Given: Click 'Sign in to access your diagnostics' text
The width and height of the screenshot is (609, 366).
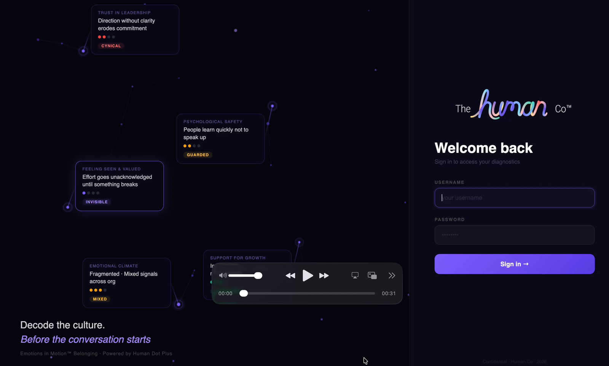Looking at the screenshot, I should point(477,162).
